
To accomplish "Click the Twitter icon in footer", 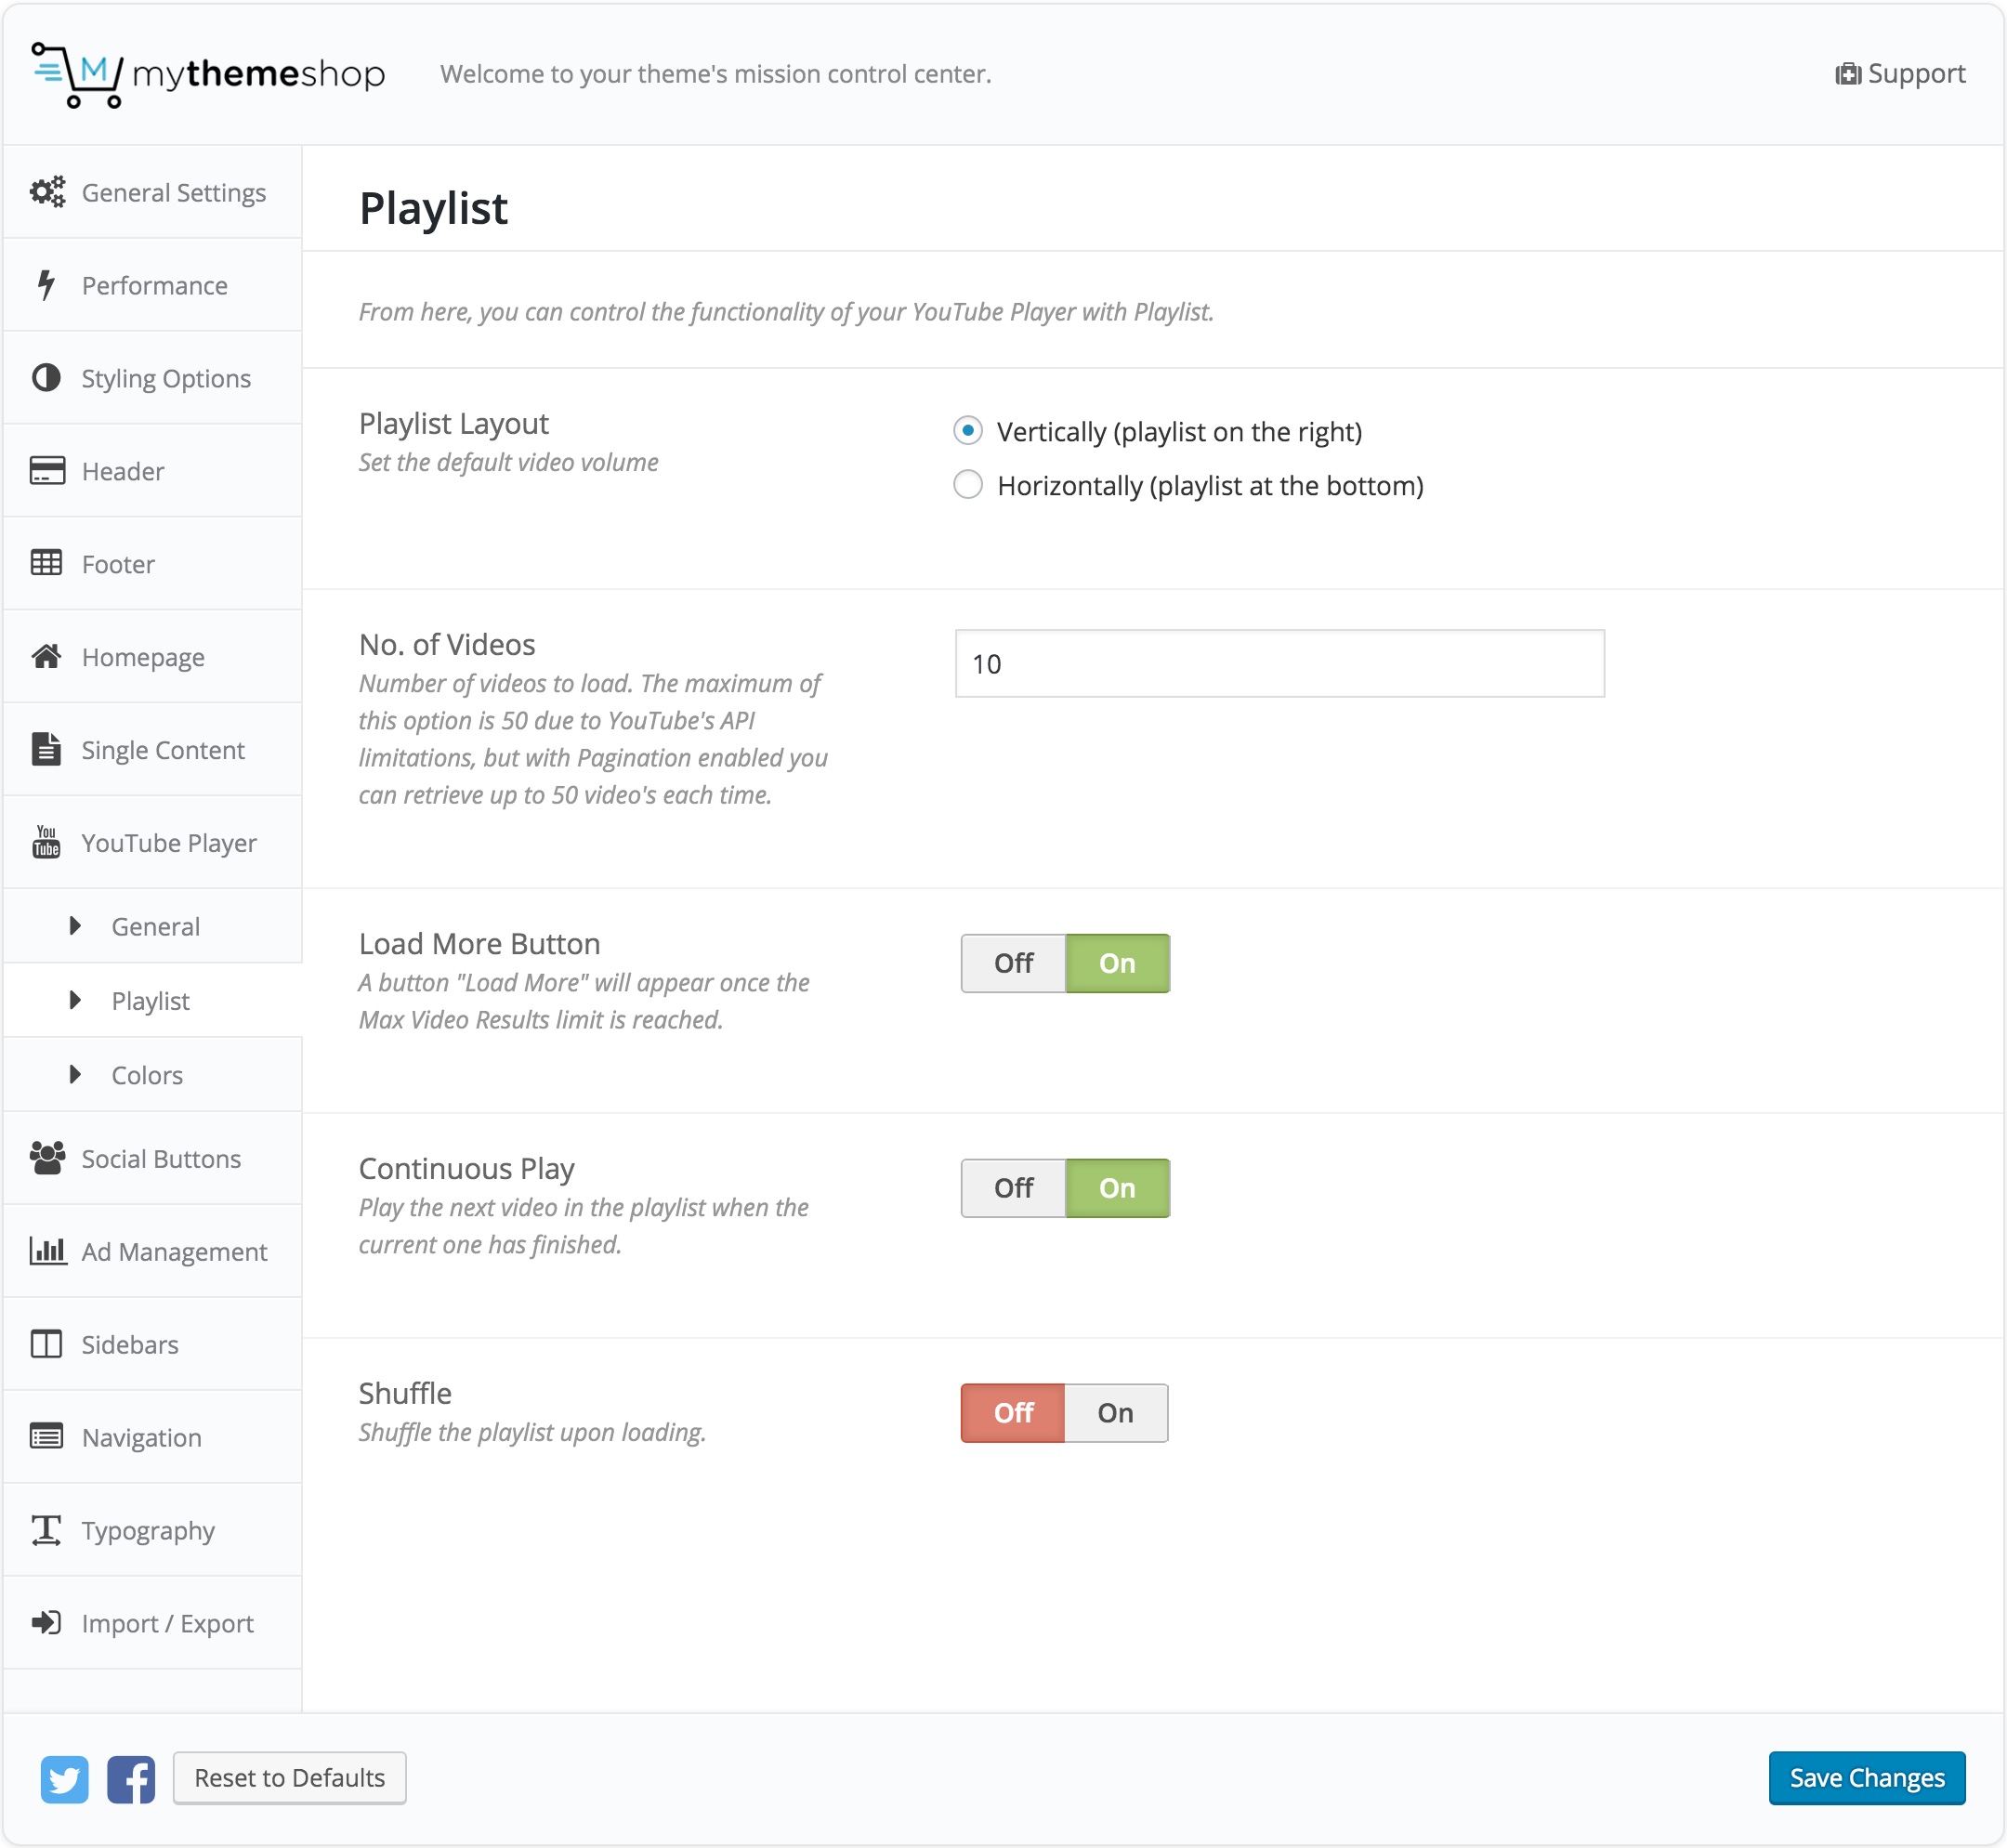I will (x=64, y=1779).
